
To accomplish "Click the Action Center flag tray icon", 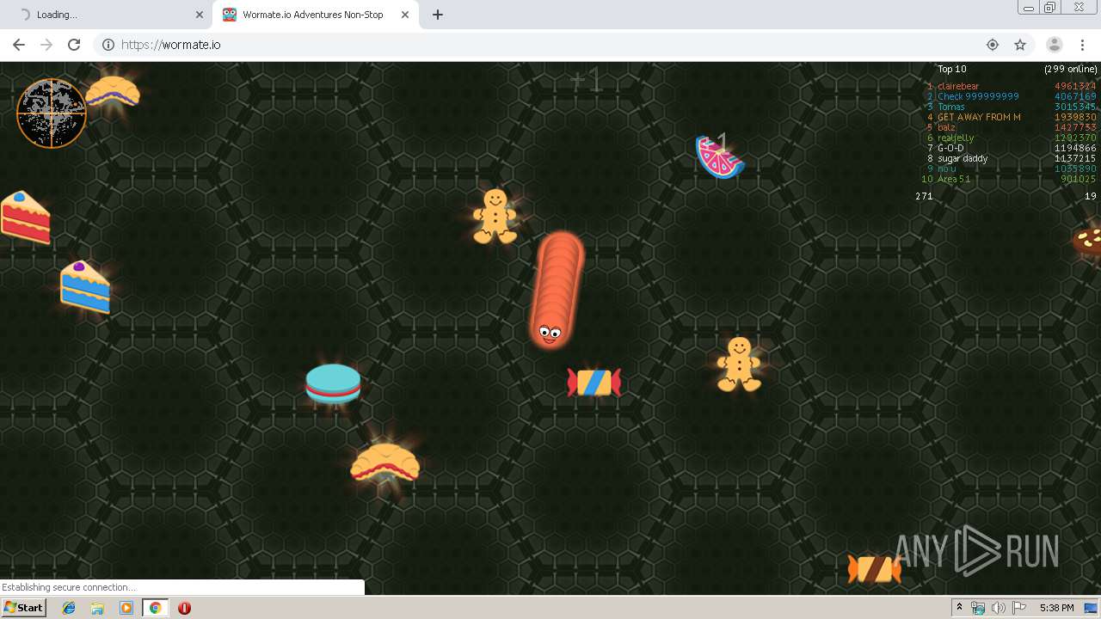I will pyautogui.click(x=1018, y=608).
